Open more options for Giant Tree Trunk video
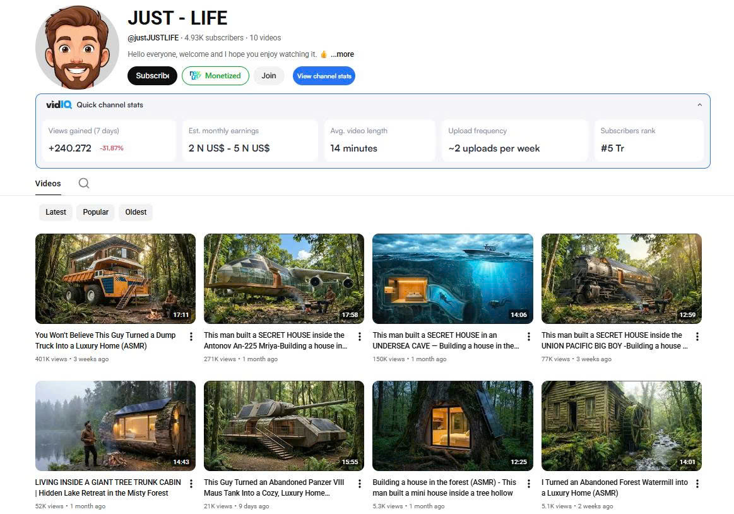This screenshot has height=514, width=734. 191,484
